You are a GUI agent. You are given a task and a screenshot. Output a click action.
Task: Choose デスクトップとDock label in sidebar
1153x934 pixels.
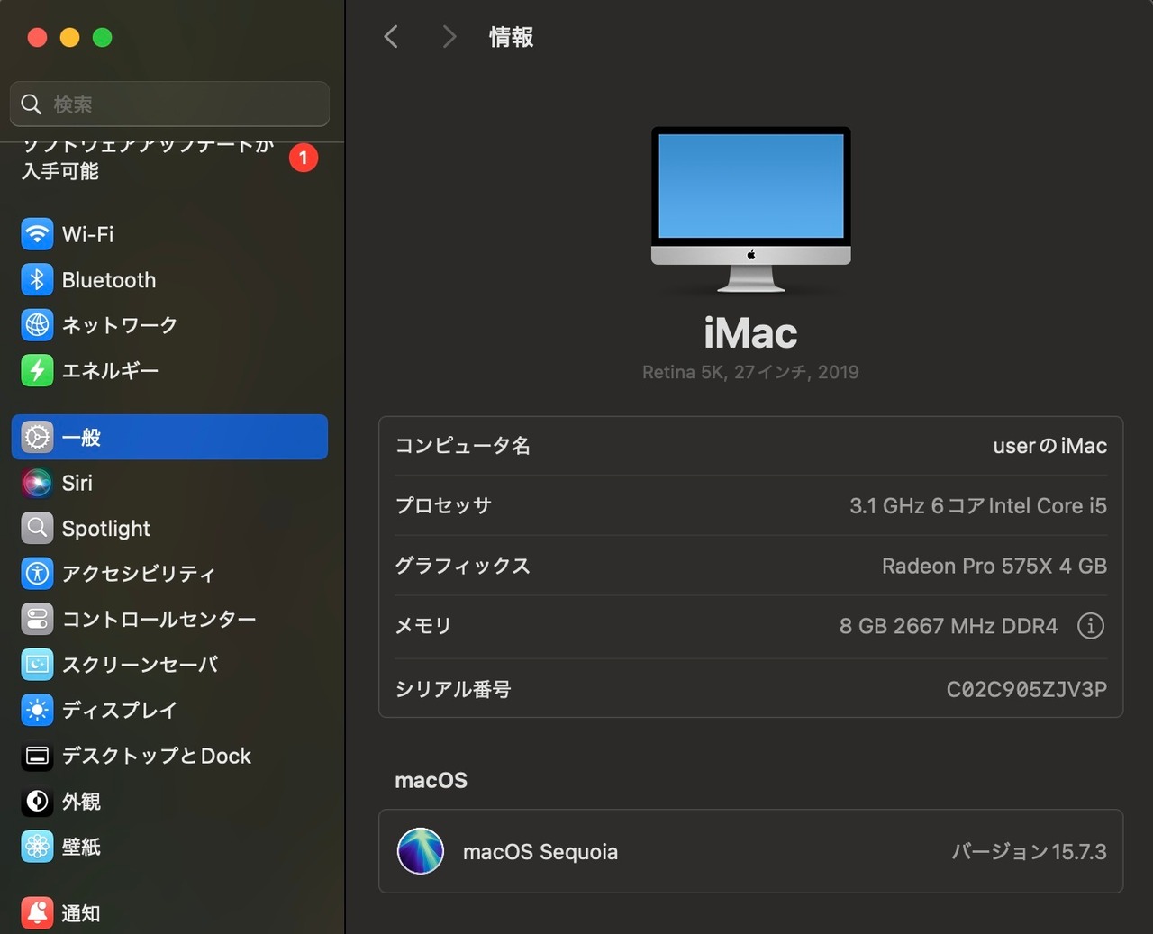pos(157,756)
